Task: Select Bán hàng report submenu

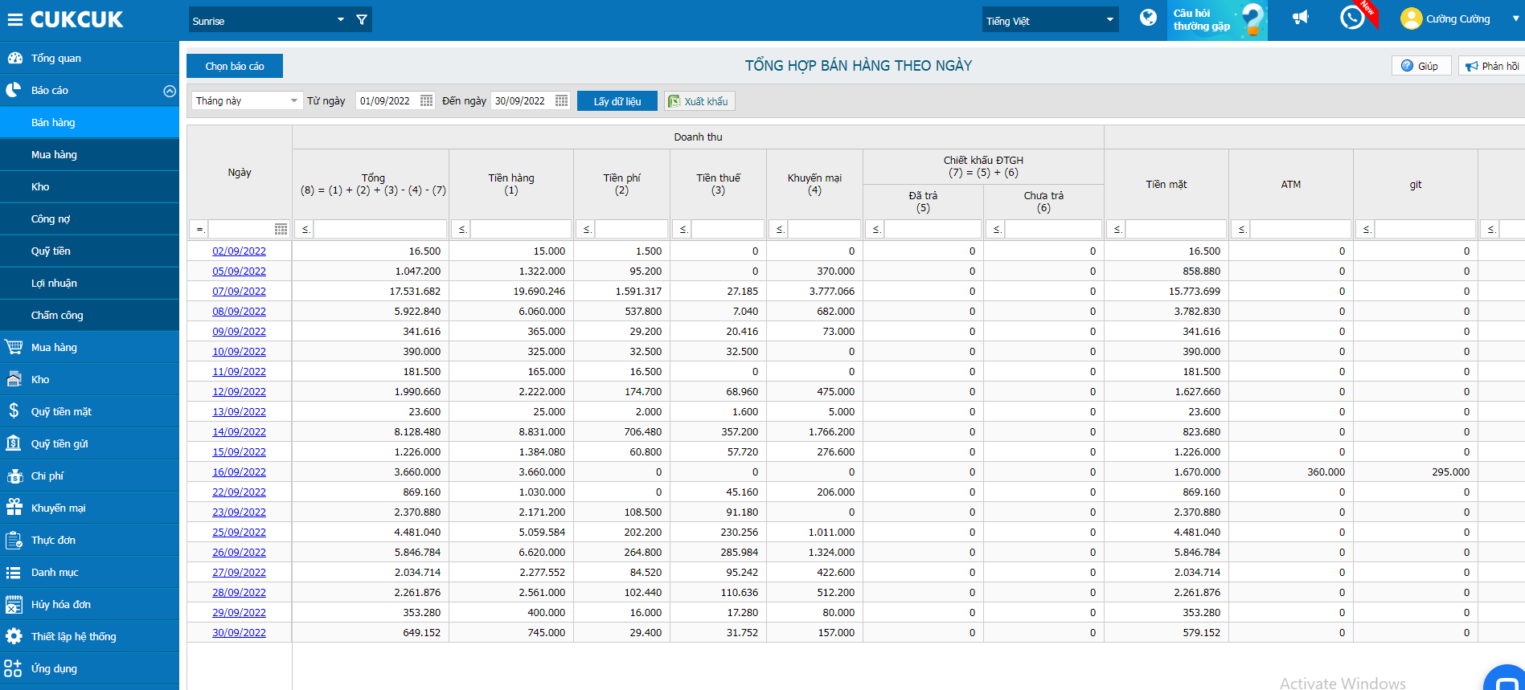Action: coord(89,122)
